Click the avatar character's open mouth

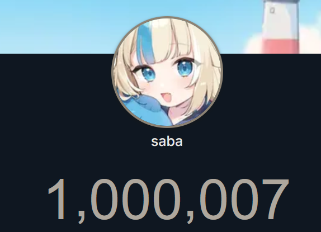(x=166, y=98)
